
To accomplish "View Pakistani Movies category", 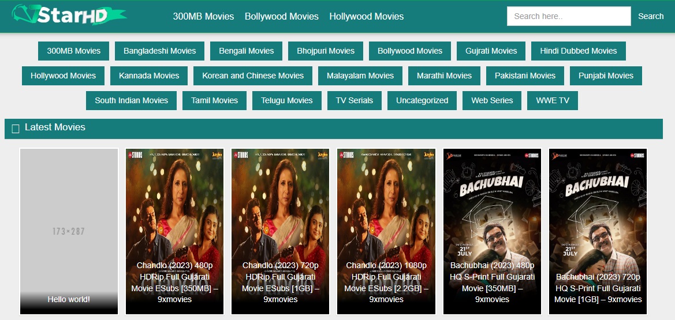I will click(x=525, y=76).
